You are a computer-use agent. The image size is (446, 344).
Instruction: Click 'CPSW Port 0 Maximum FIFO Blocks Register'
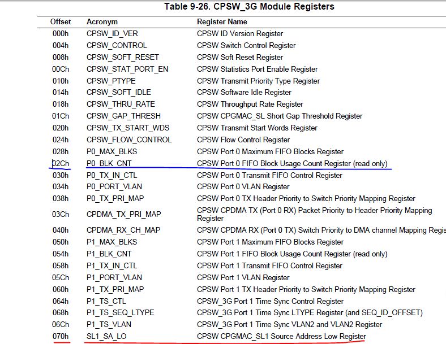270,152
